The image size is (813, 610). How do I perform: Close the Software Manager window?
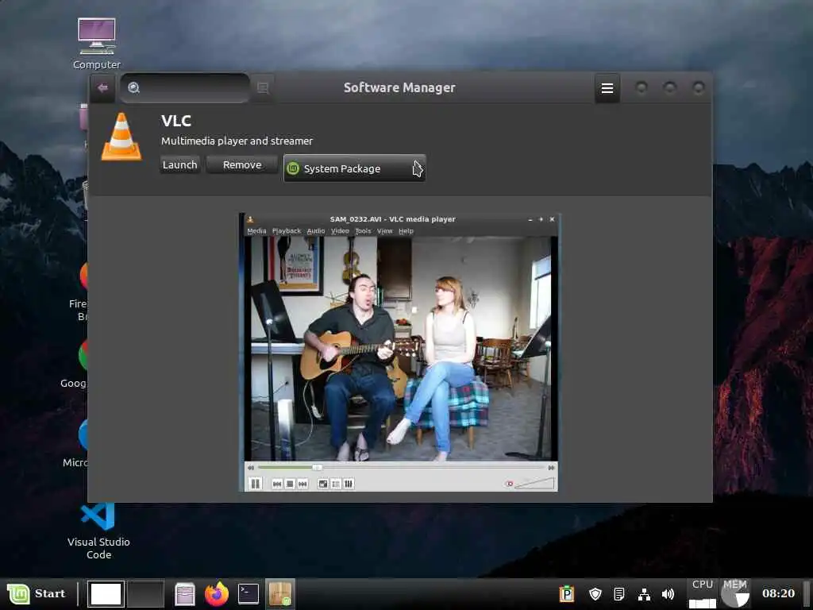click(x=699, y=87)
